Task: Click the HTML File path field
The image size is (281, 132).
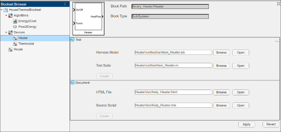Action: tap(173, 92)
